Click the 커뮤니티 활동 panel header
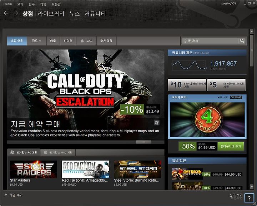 tap(207, 53)
